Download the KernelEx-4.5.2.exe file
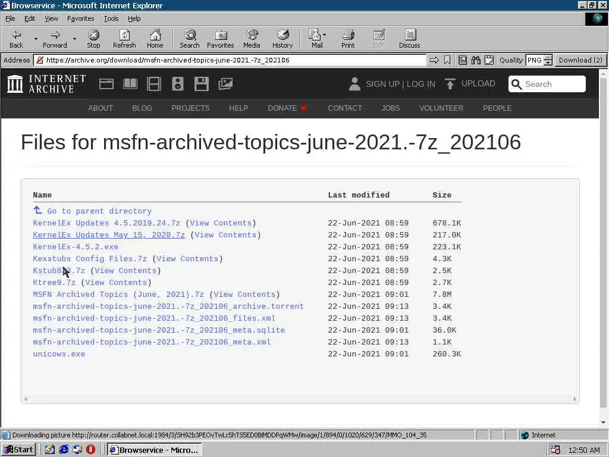 point(76,247)
